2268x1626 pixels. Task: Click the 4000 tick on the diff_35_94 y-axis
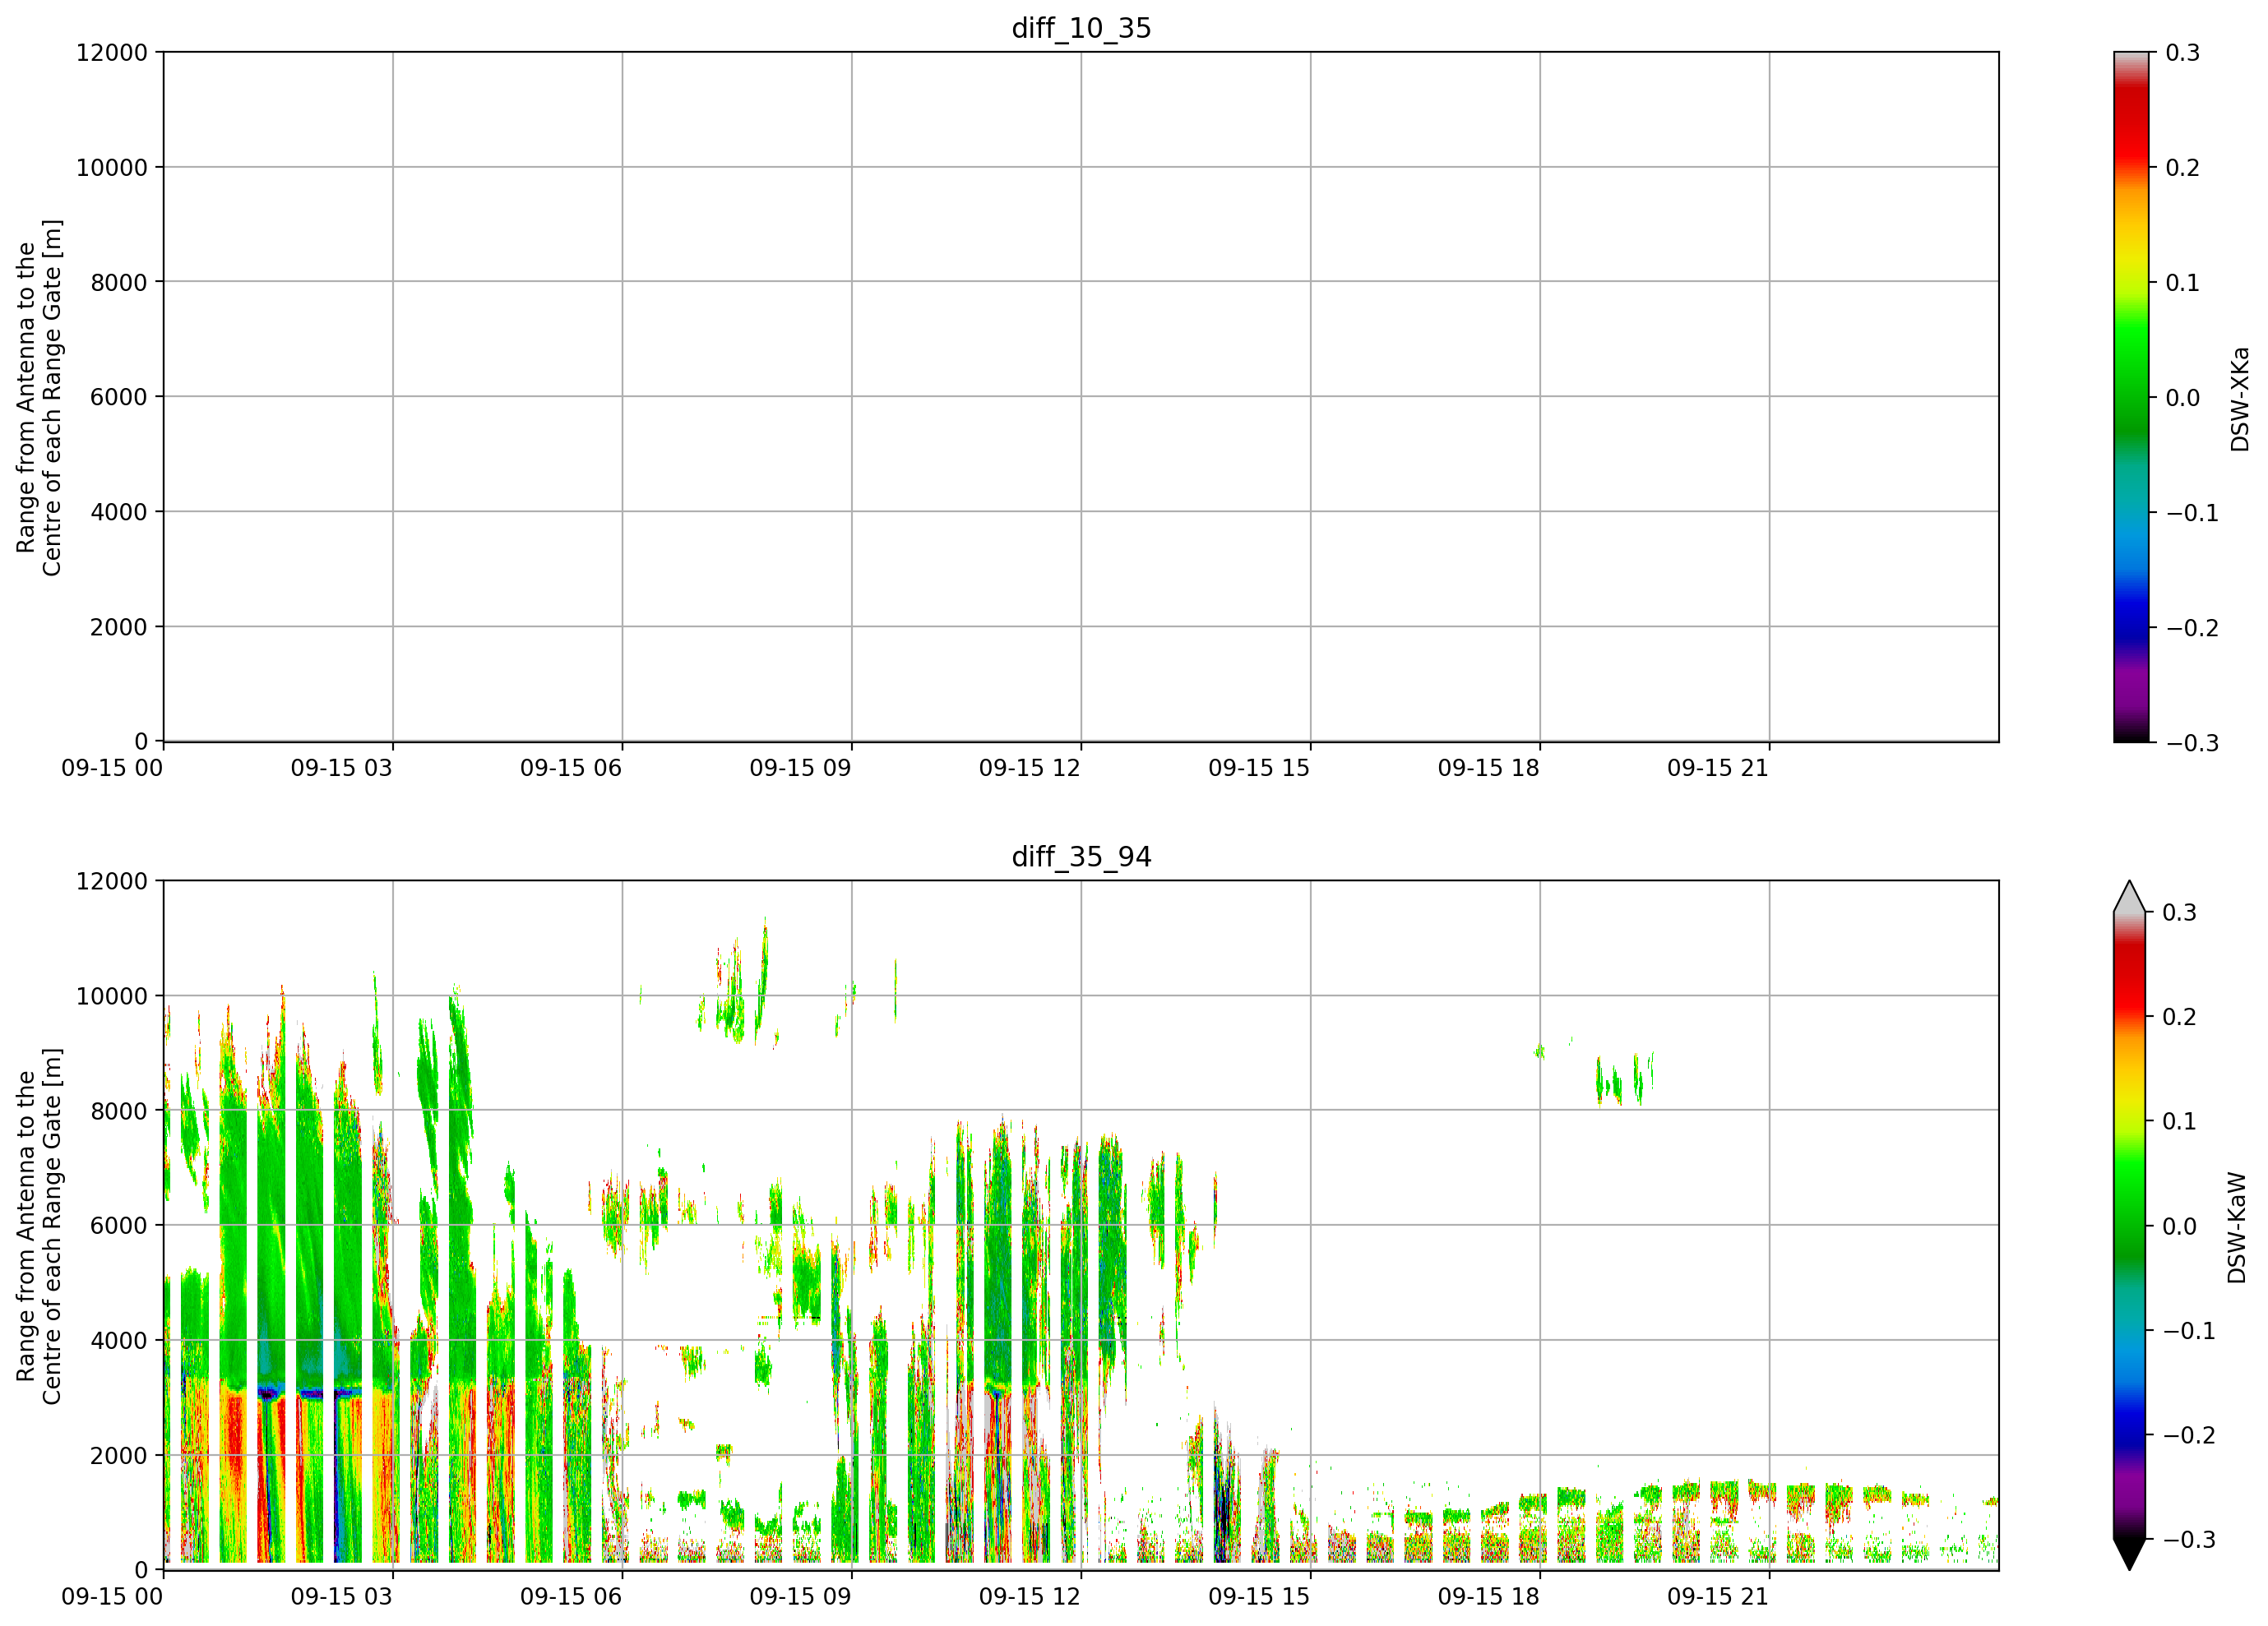pyautogui.click(x=119, y=1340)
